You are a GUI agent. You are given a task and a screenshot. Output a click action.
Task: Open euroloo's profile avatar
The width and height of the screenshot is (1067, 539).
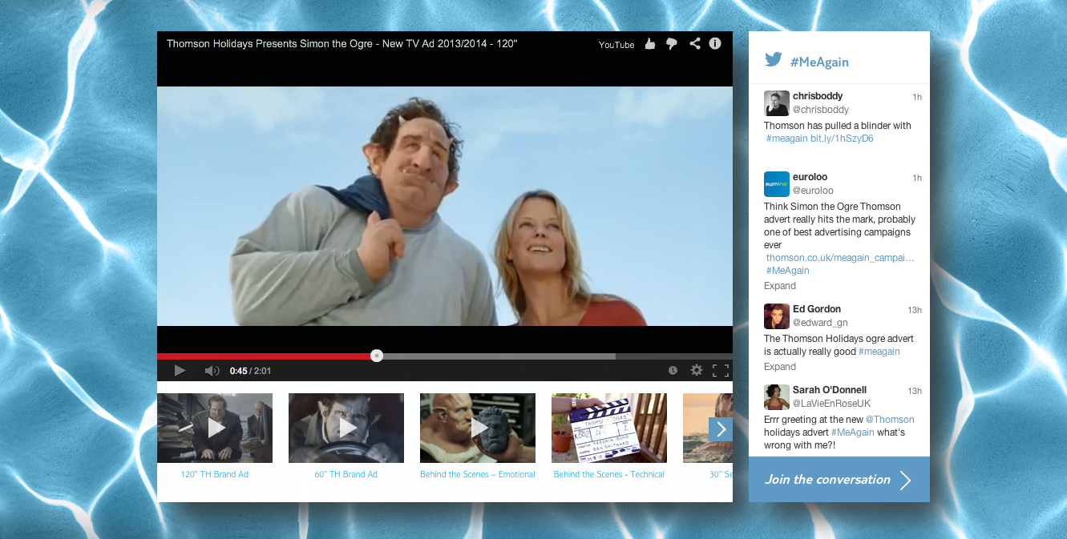coord(777,184)
